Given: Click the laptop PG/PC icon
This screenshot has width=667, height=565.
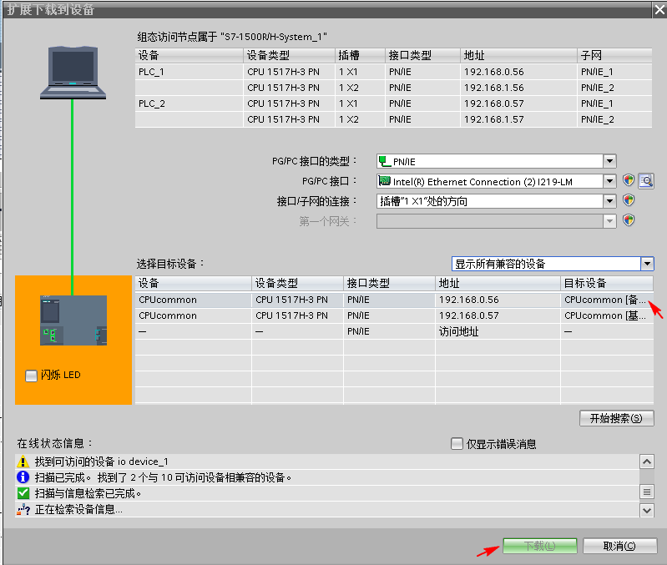Looking at the screenshot, I should coord(73,73).
